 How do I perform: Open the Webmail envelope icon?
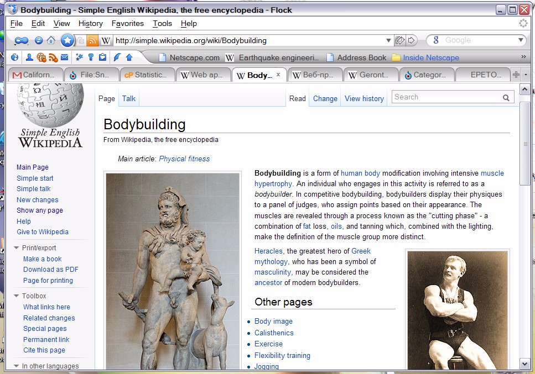coord(64,57)
